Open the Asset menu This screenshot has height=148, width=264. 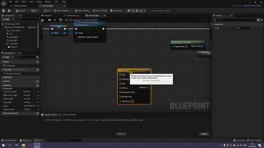24,2
